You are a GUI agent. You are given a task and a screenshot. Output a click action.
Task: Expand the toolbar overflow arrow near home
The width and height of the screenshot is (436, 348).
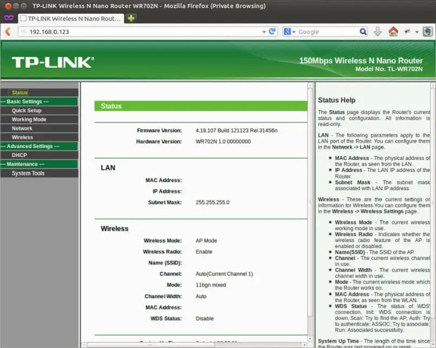coord(417,32)
